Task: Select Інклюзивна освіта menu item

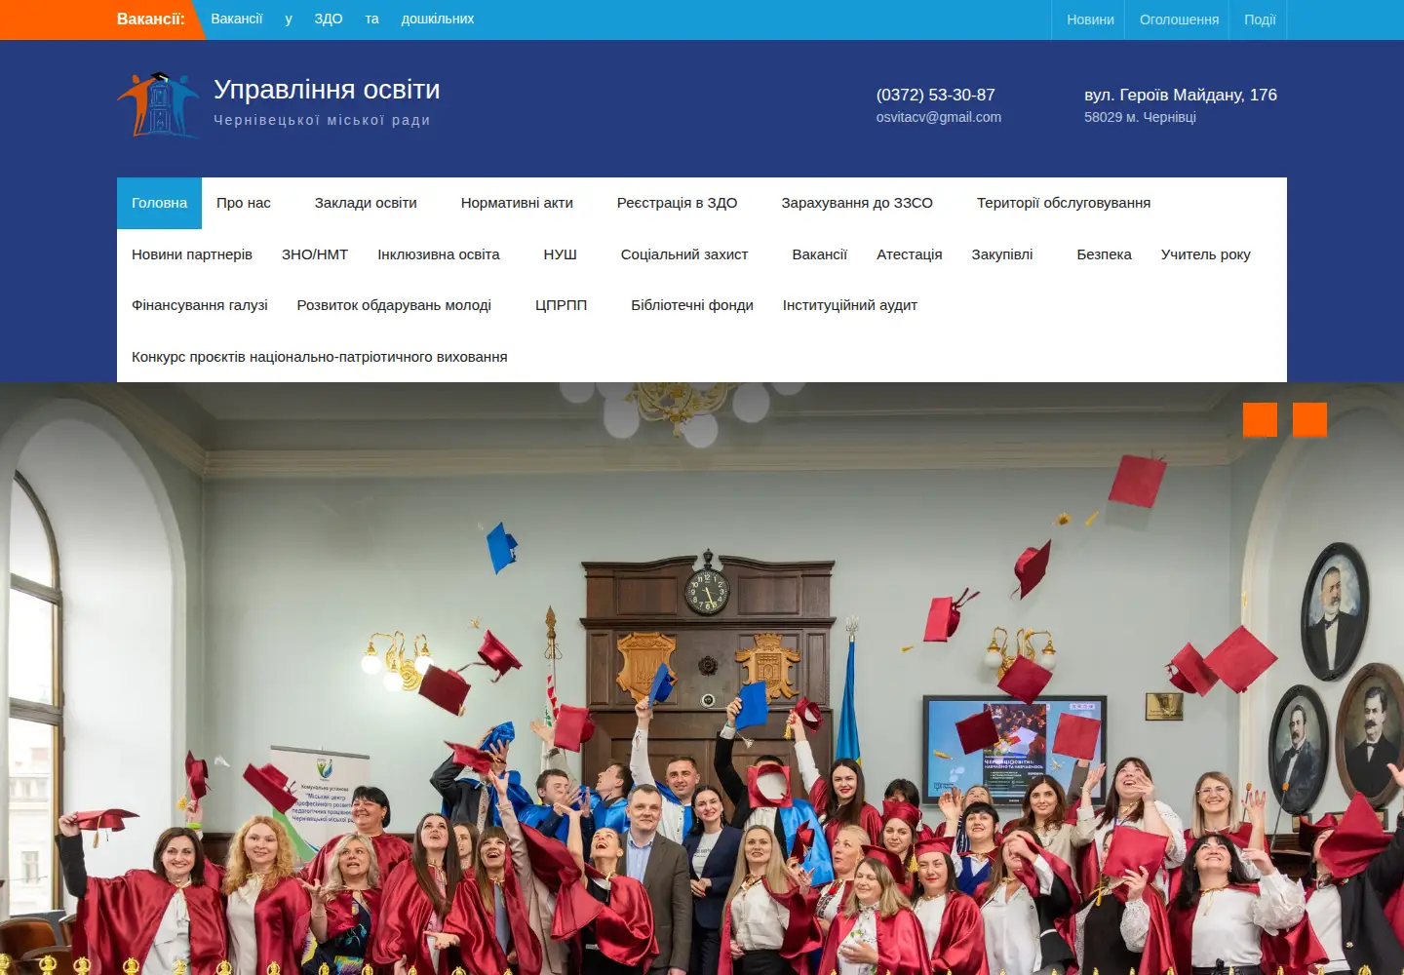Action: [x=439, y=254]
